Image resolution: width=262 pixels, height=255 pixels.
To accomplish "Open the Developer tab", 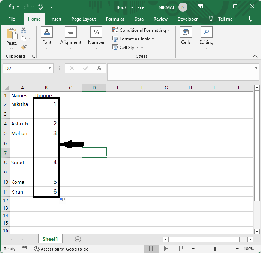I will point(187,19).
